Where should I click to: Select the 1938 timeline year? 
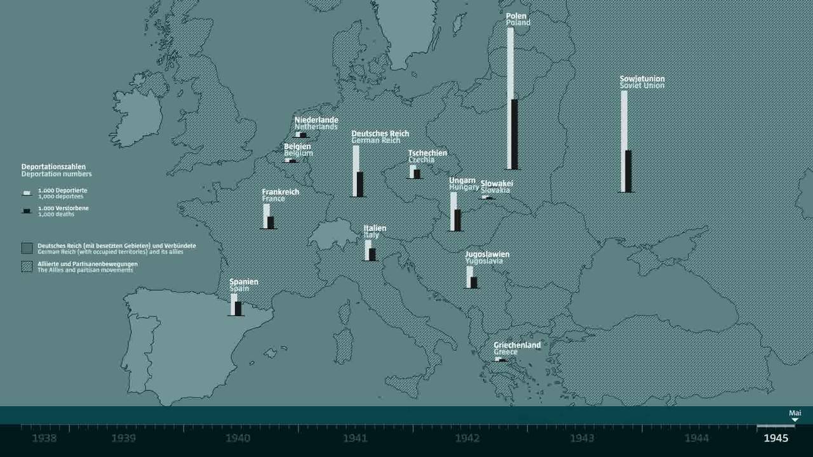(44, 438)
